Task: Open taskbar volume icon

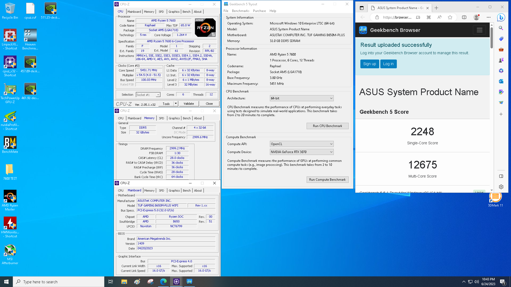Action: click(476, 282)
